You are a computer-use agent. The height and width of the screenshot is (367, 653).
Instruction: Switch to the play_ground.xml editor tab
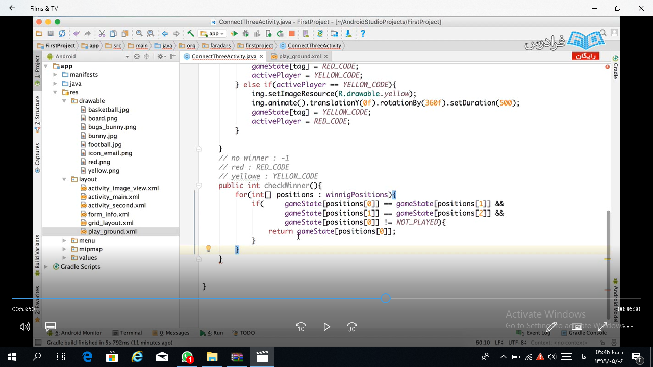coord(299,56)
